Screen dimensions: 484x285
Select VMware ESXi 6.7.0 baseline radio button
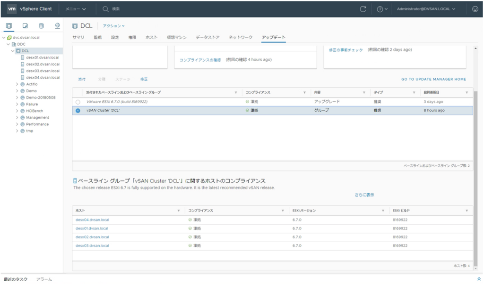point(78,102)
